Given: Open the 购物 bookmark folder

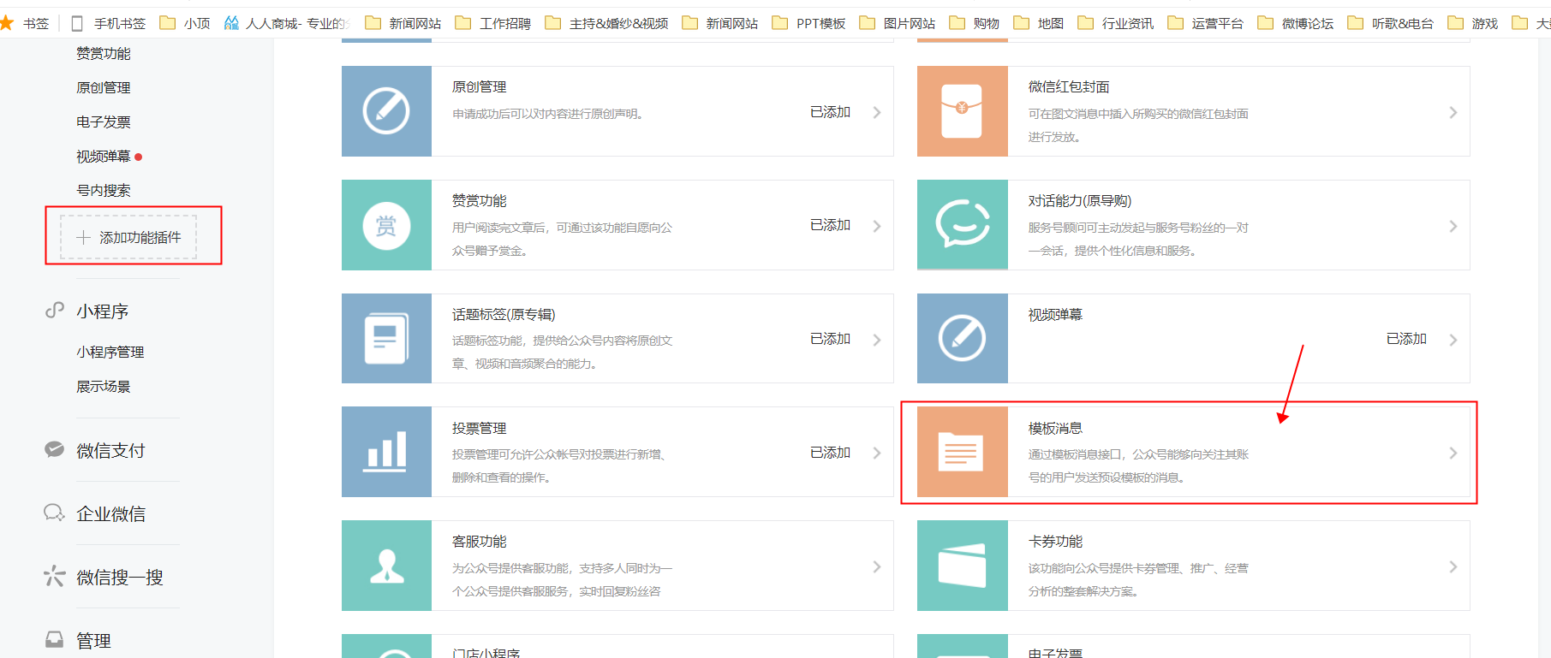Looking at the screenshot, I should [975, 23].
